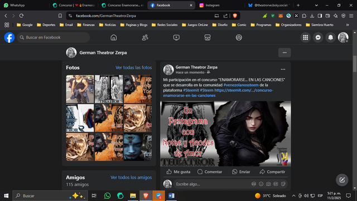Viewport: 357px width, 201px height.
Task: Click the address bar URL
Action: pyautogui.click(x=106, y=16)
